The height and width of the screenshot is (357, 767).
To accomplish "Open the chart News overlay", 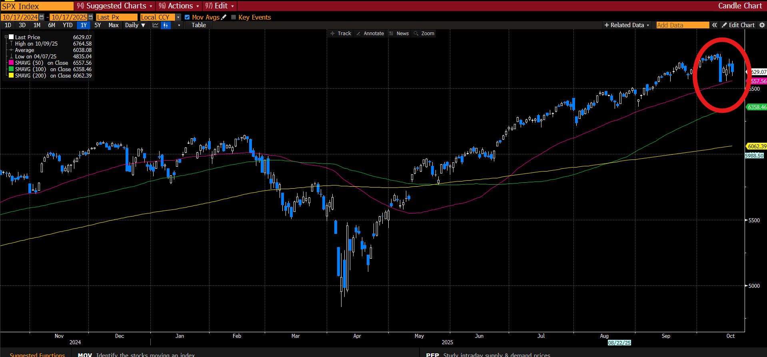I will tap(399, 34).
